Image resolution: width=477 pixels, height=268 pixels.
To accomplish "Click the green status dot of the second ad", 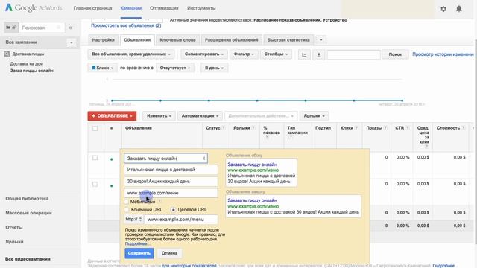I will 112,185.
